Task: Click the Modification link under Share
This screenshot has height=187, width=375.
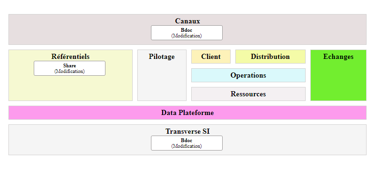Action: (69, 71)
